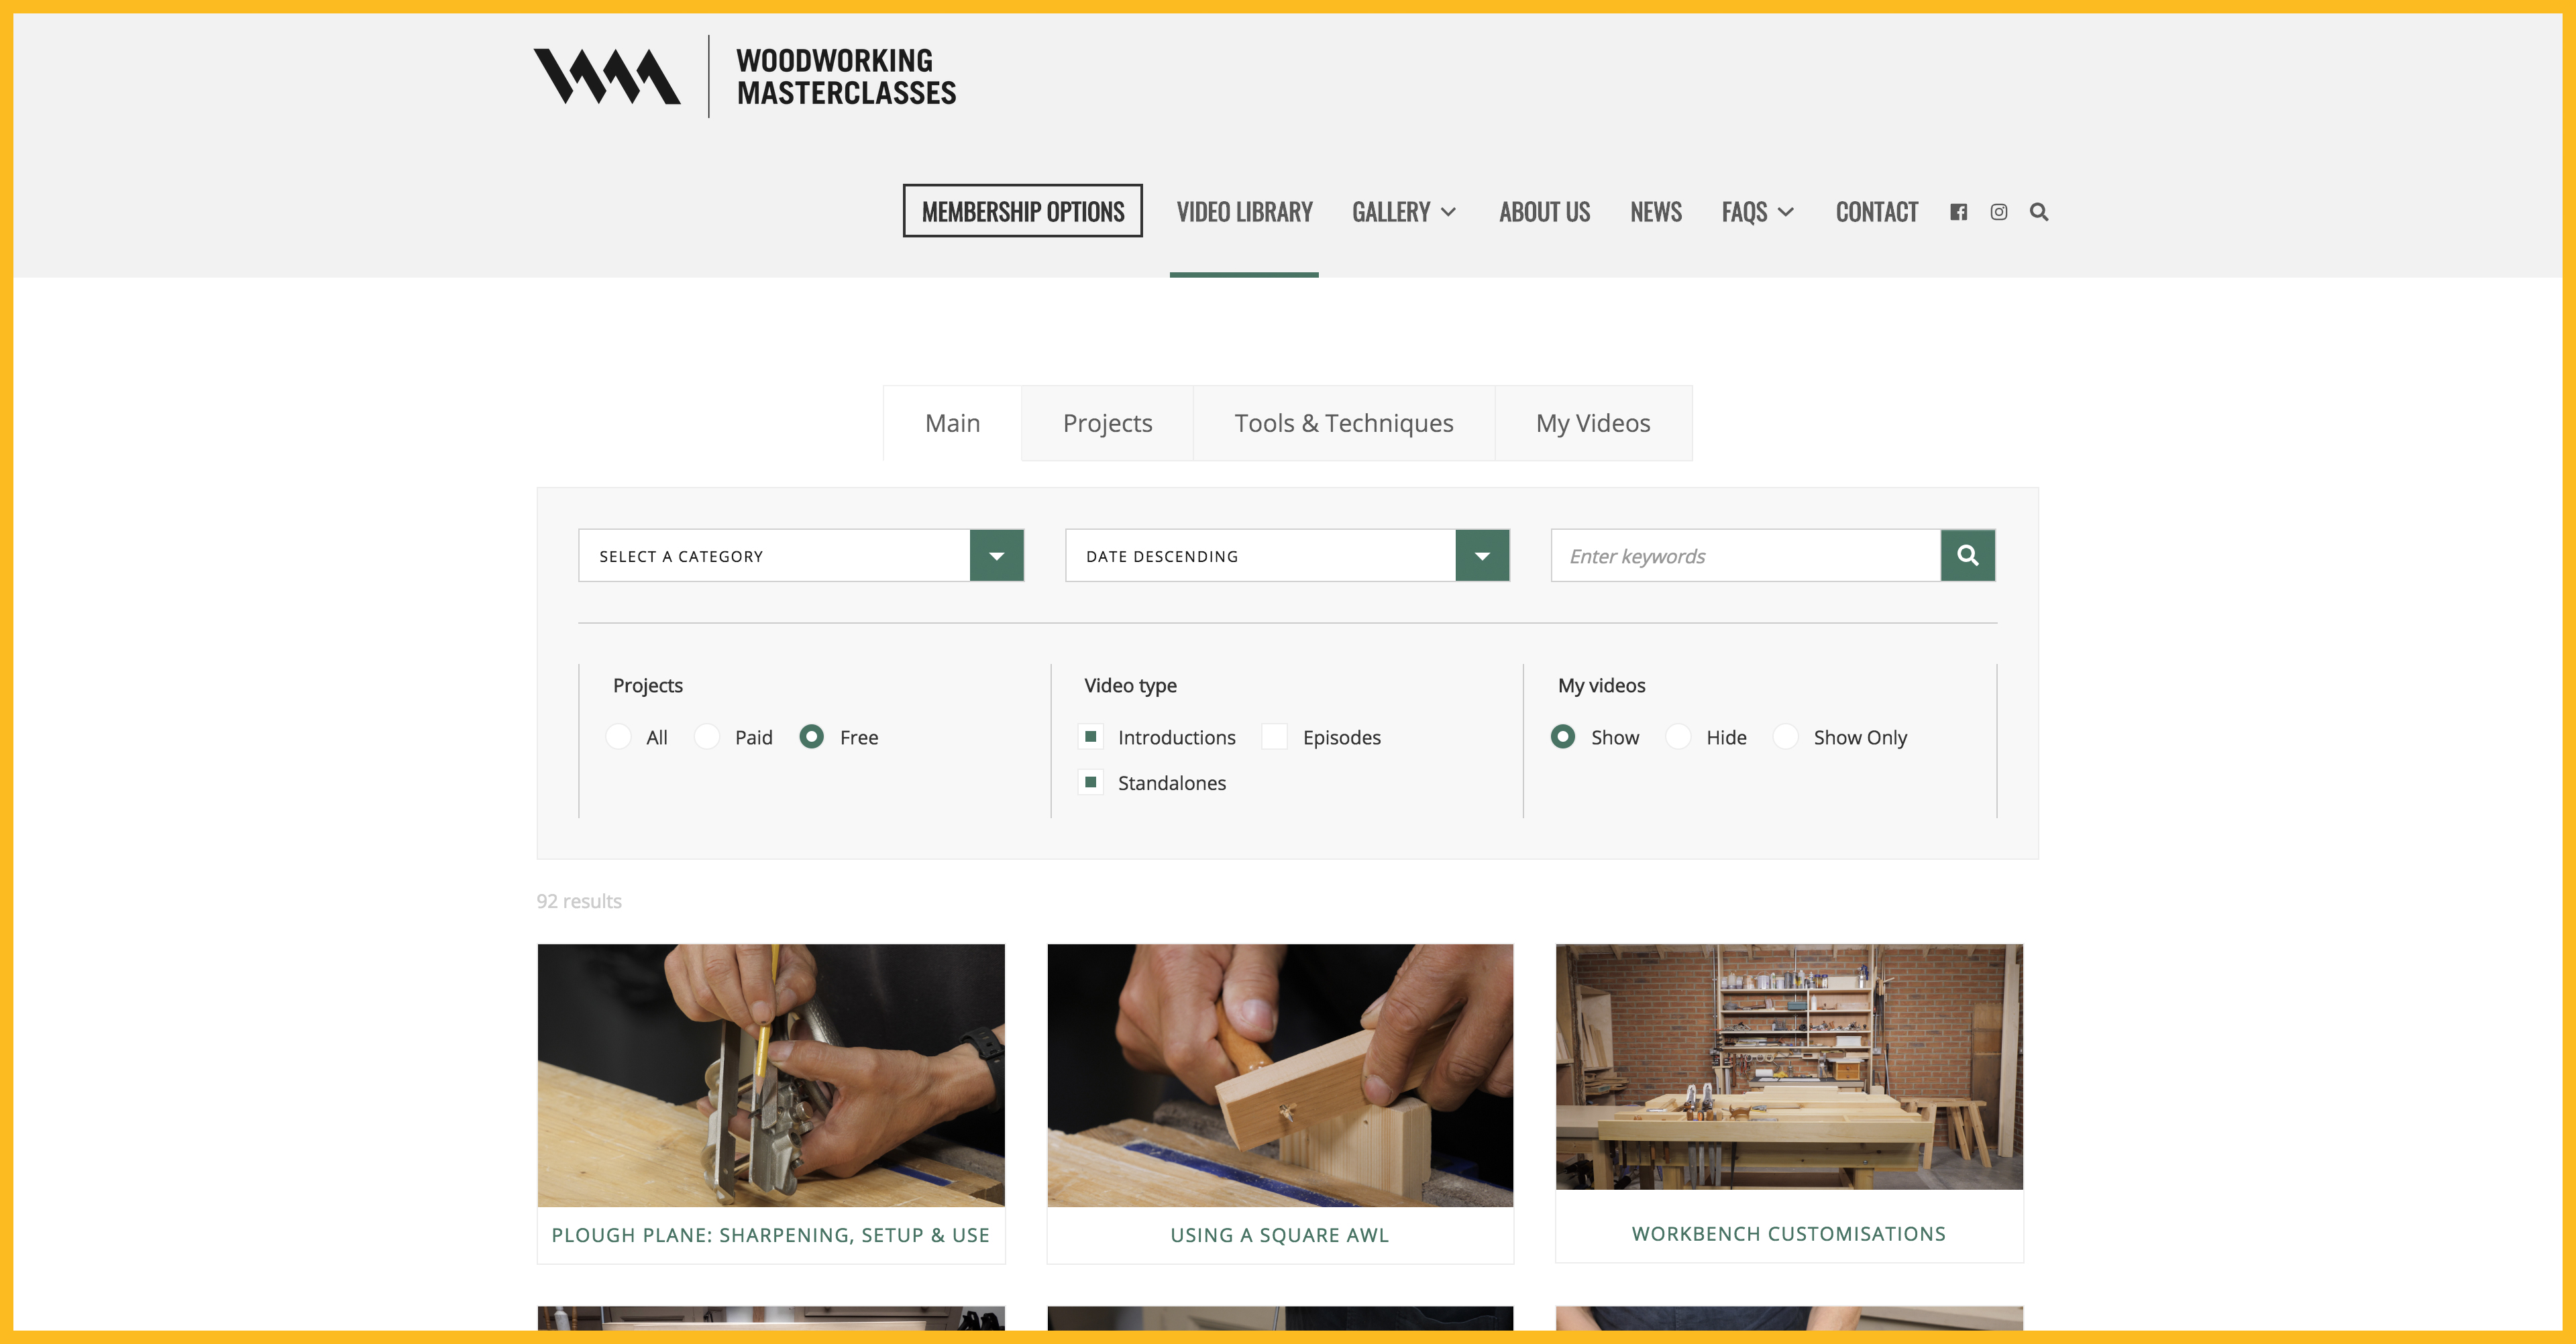Open the Instagram icon link
This screenshot has width=2576, height=1344.
pos(1998,212)
